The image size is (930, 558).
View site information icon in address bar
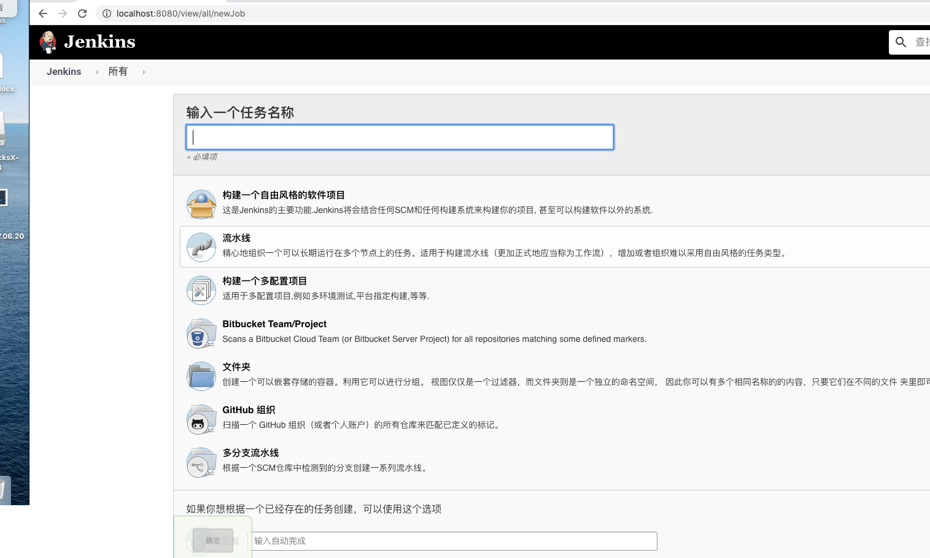click(x=107, y=14)
